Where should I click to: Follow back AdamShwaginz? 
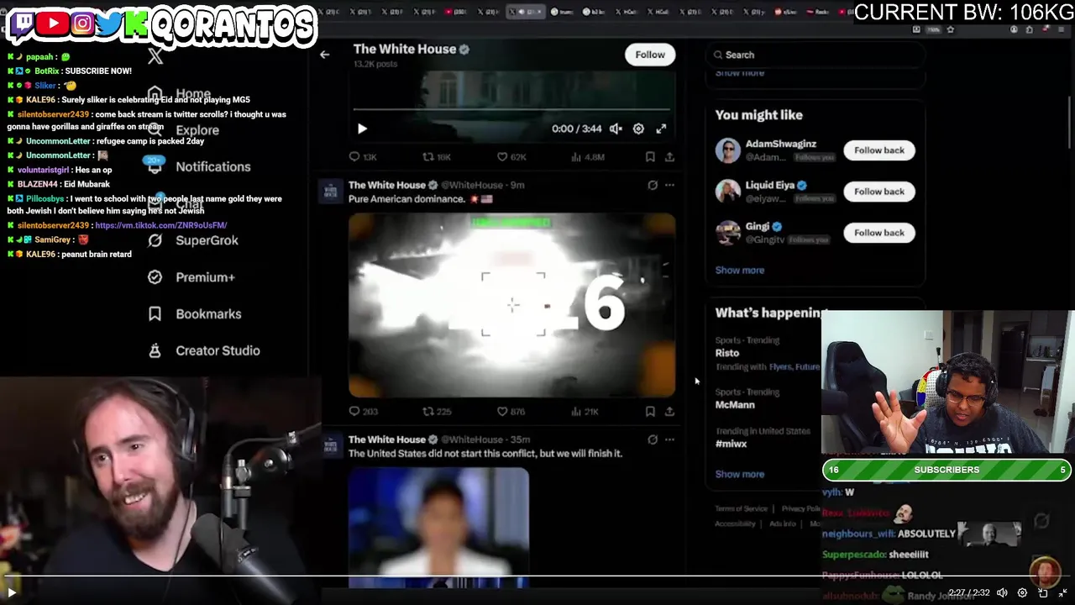[x=879, y=150]
